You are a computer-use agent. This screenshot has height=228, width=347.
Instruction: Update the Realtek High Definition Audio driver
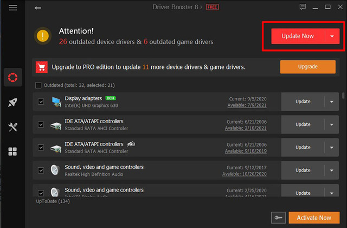pos(303,170)
